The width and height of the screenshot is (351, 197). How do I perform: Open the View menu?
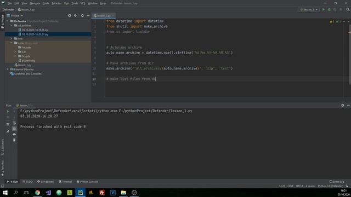pyautogui.click(x=24, y=3)
